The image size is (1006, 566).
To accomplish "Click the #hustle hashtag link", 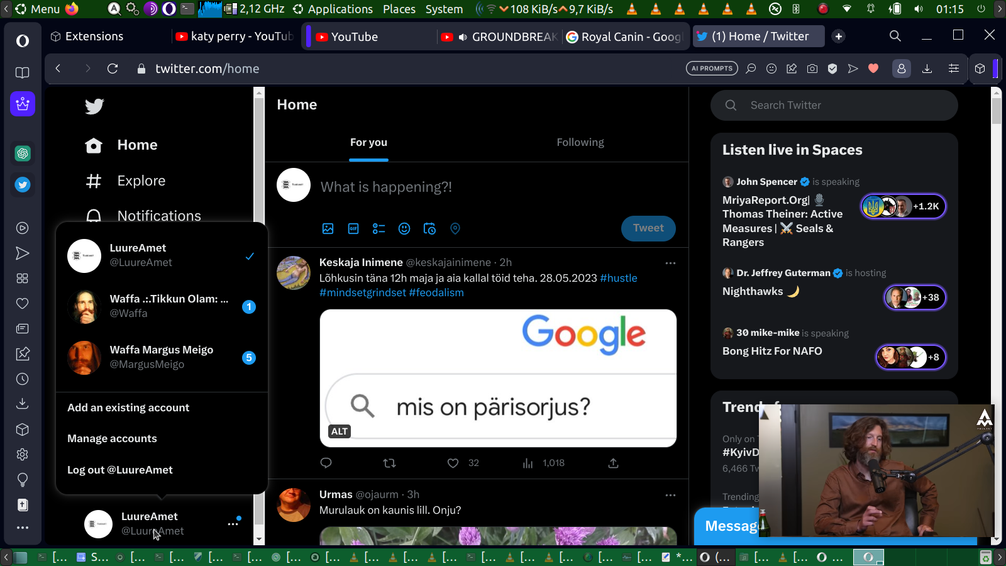I will [x=619, y=278].
